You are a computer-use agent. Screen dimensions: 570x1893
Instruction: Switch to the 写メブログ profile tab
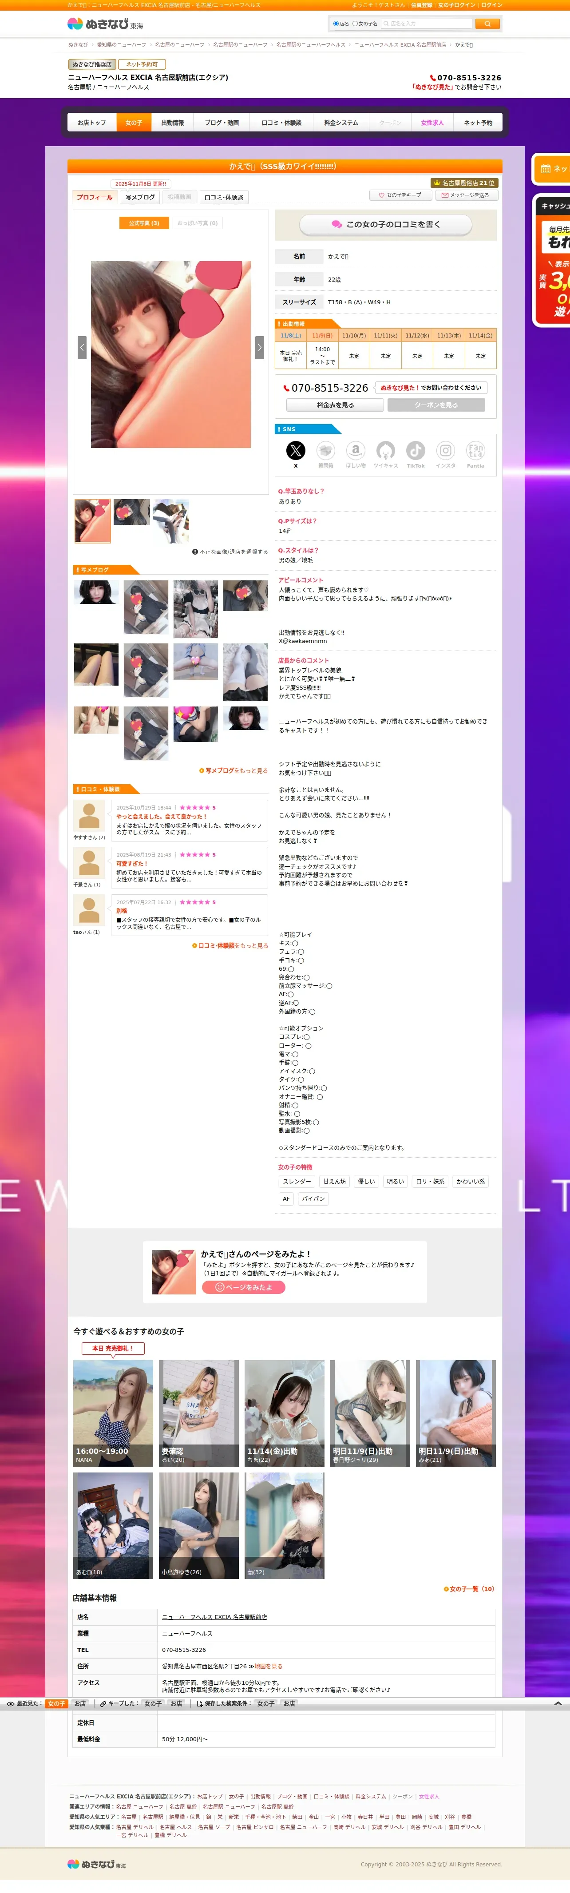(139, 197)
